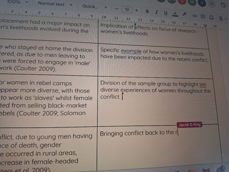The height and width of the screenshot is (172, 229).
Task: Click the font size field showing 12
Action: (127, 10)
